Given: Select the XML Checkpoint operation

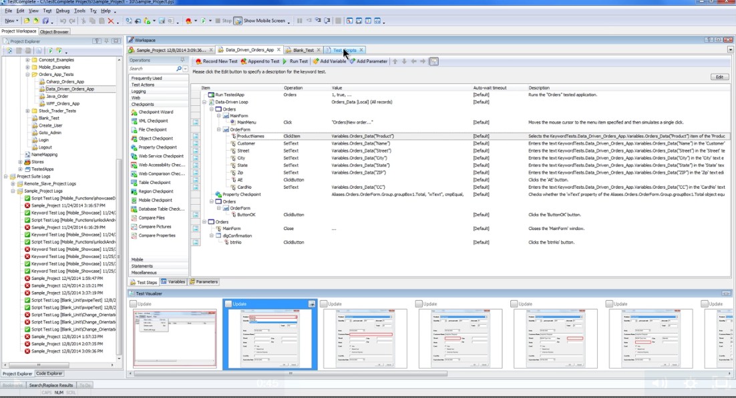Looking at the screenshot, I should tap(149, 121).
